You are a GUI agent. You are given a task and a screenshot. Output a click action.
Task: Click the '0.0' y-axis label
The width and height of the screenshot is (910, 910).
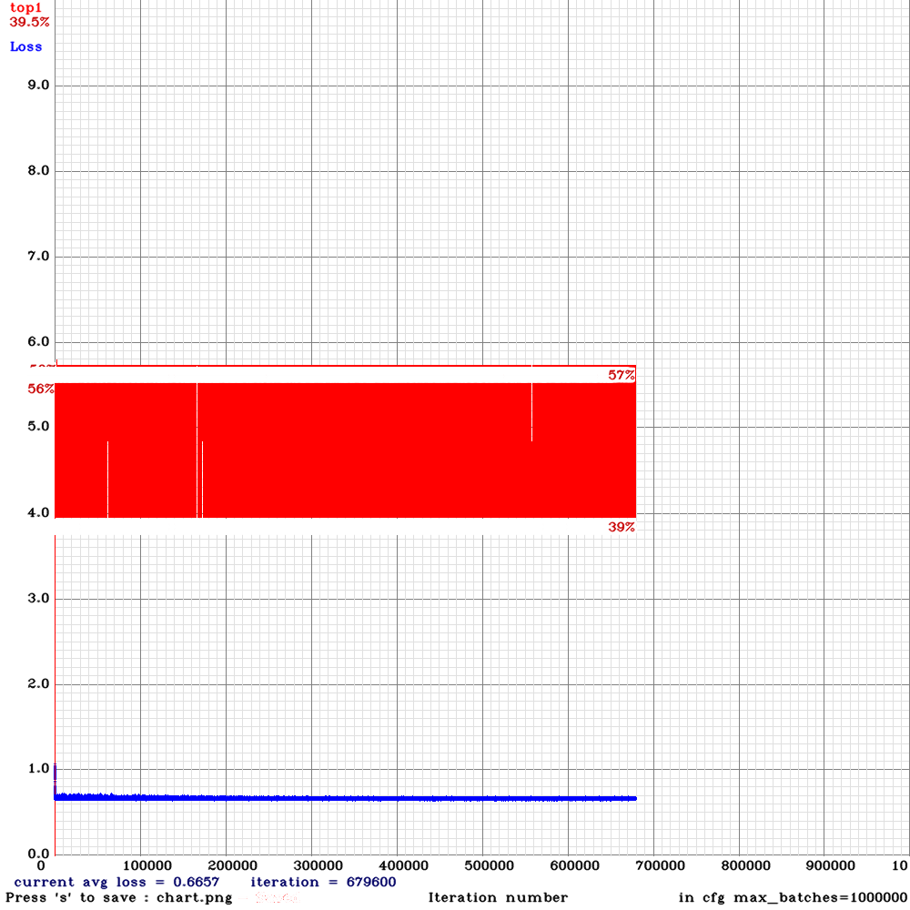pos(38,854)
